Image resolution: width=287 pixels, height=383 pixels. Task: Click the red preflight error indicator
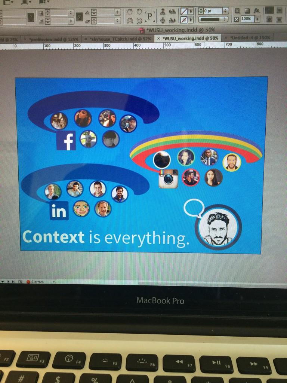pyautogui.click(x=28, y=282)
